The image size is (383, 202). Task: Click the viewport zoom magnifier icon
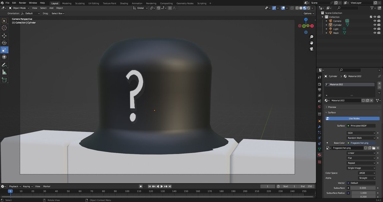click(x=311, y=37)
